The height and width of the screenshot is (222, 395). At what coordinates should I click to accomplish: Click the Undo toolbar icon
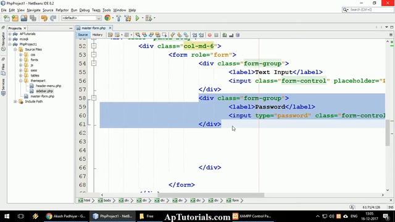coord(44,18)
